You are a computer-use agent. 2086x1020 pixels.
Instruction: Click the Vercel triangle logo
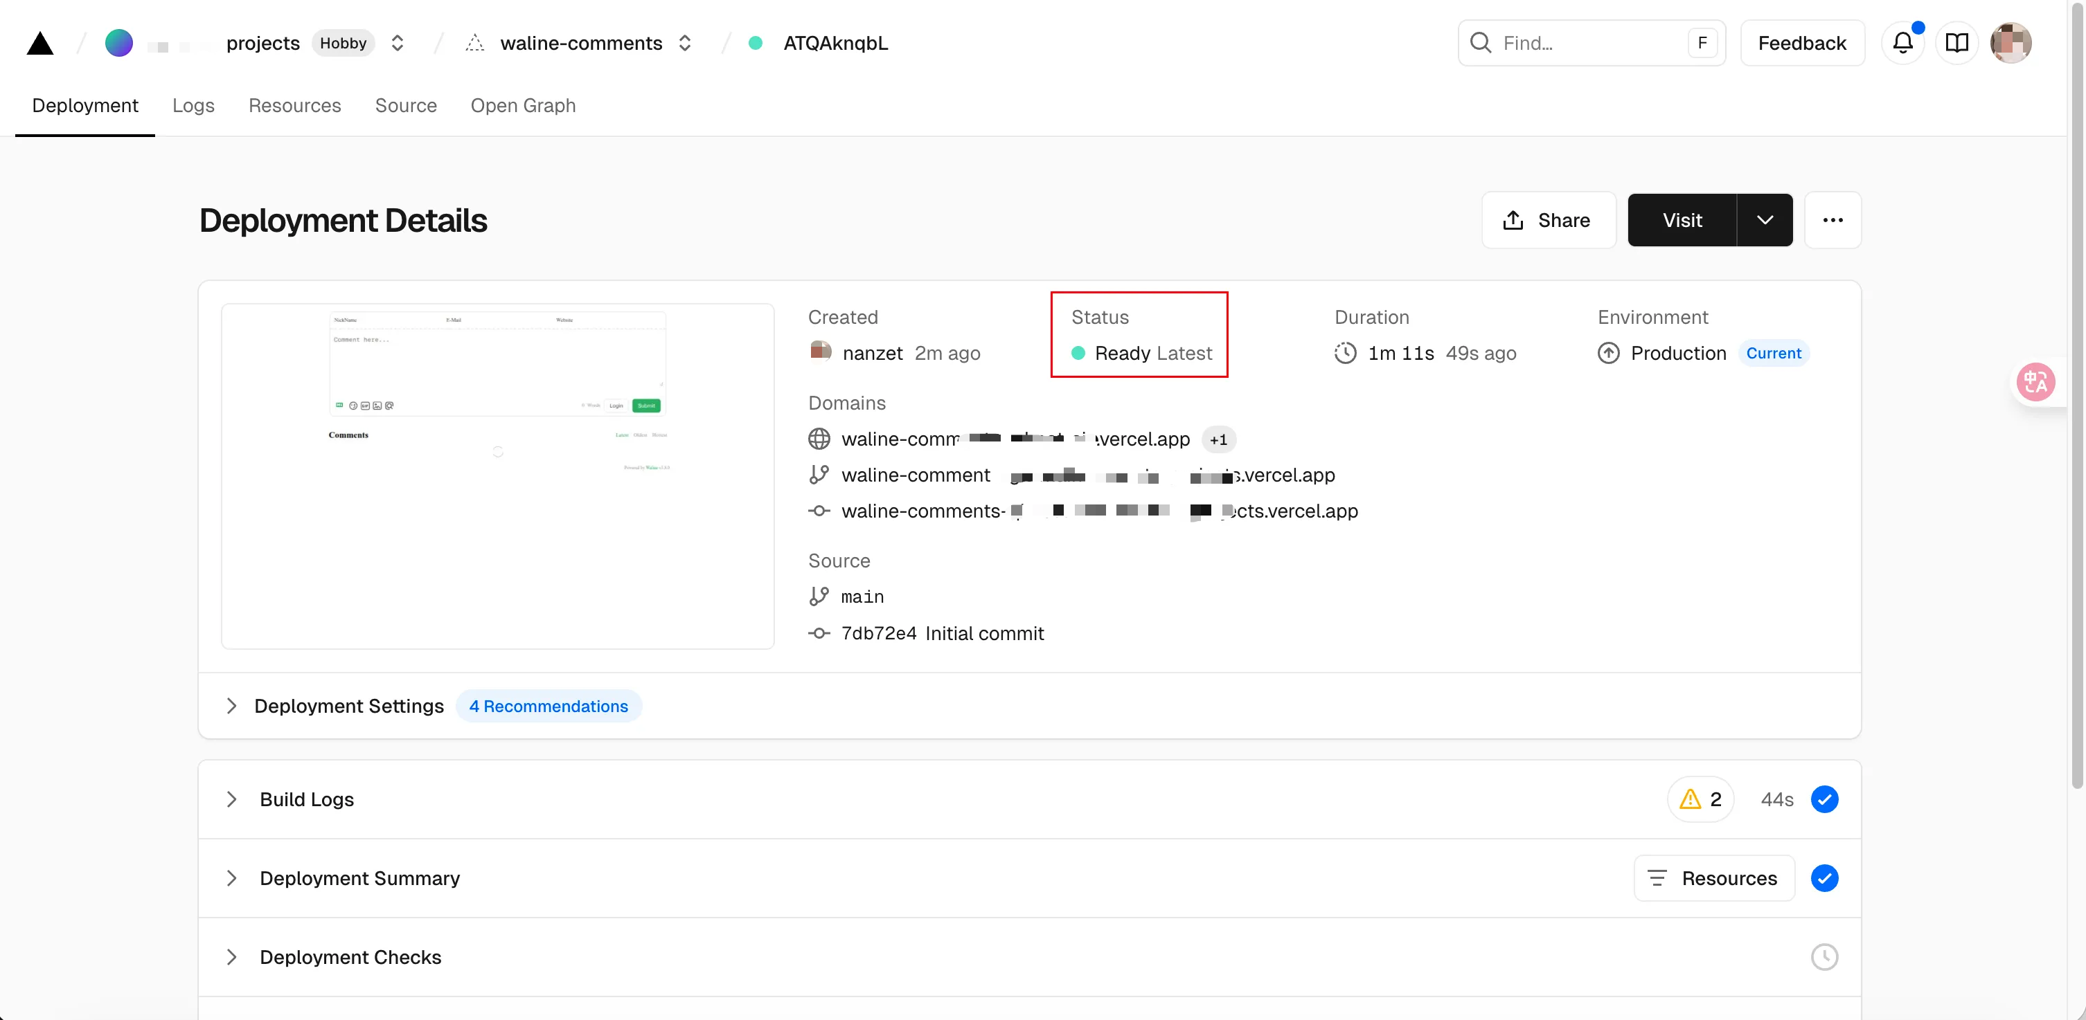39,43
